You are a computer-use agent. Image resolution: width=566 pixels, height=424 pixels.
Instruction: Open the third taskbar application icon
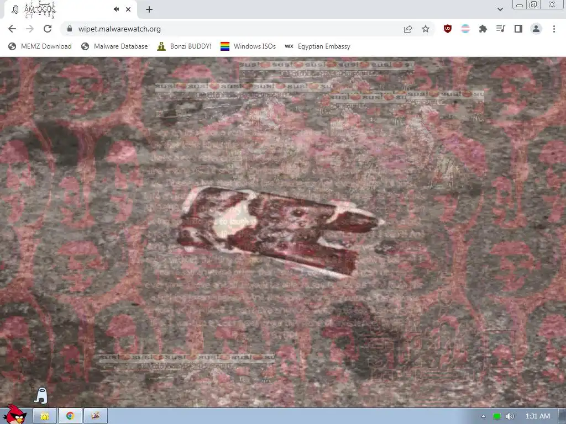[95, 416]
